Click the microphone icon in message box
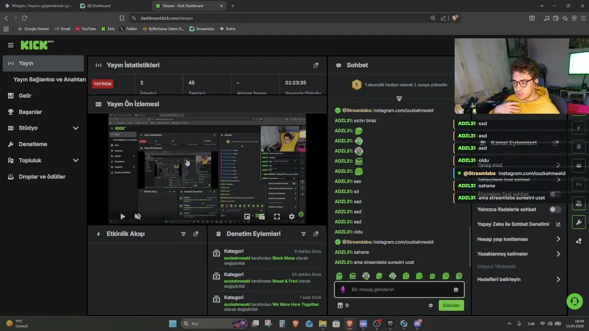Image resolution: width=589 pixels, height=331 pixels. tap(343, 290)
